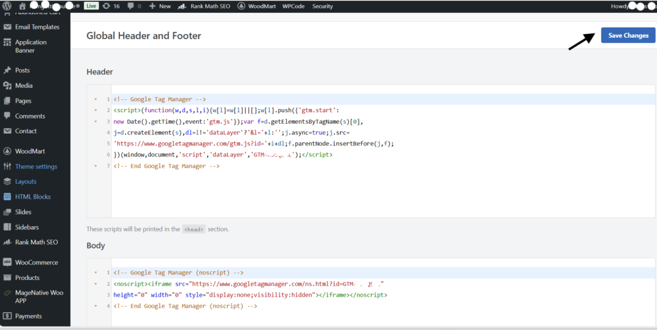Click the Save Changes button

click(628, 35)
